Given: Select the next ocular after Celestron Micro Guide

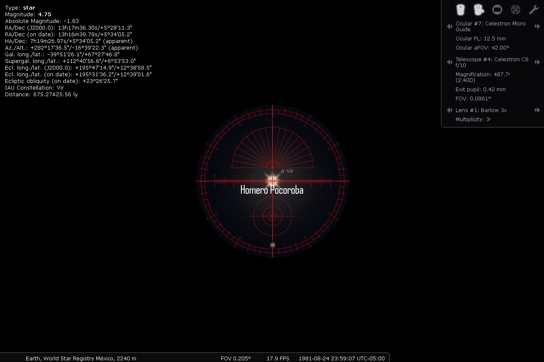Looking at the screenshot, I should [x=537, y=27].
